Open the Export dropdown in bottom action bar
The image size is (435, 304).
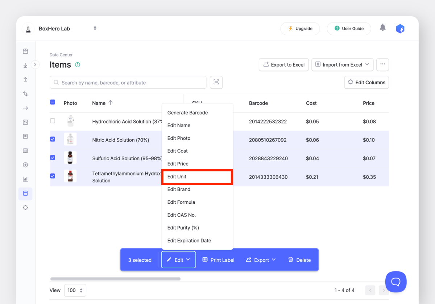[x=261, y=259]
